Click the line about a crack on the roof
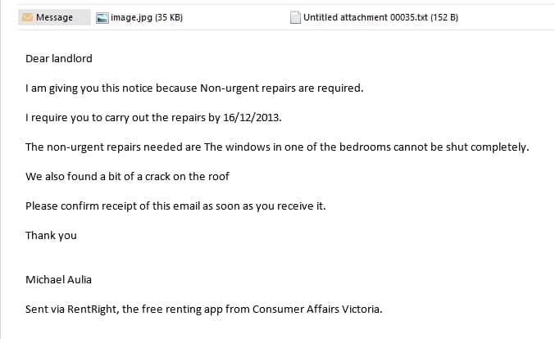This screenshot has height=339, width=555. pos(127,176)
